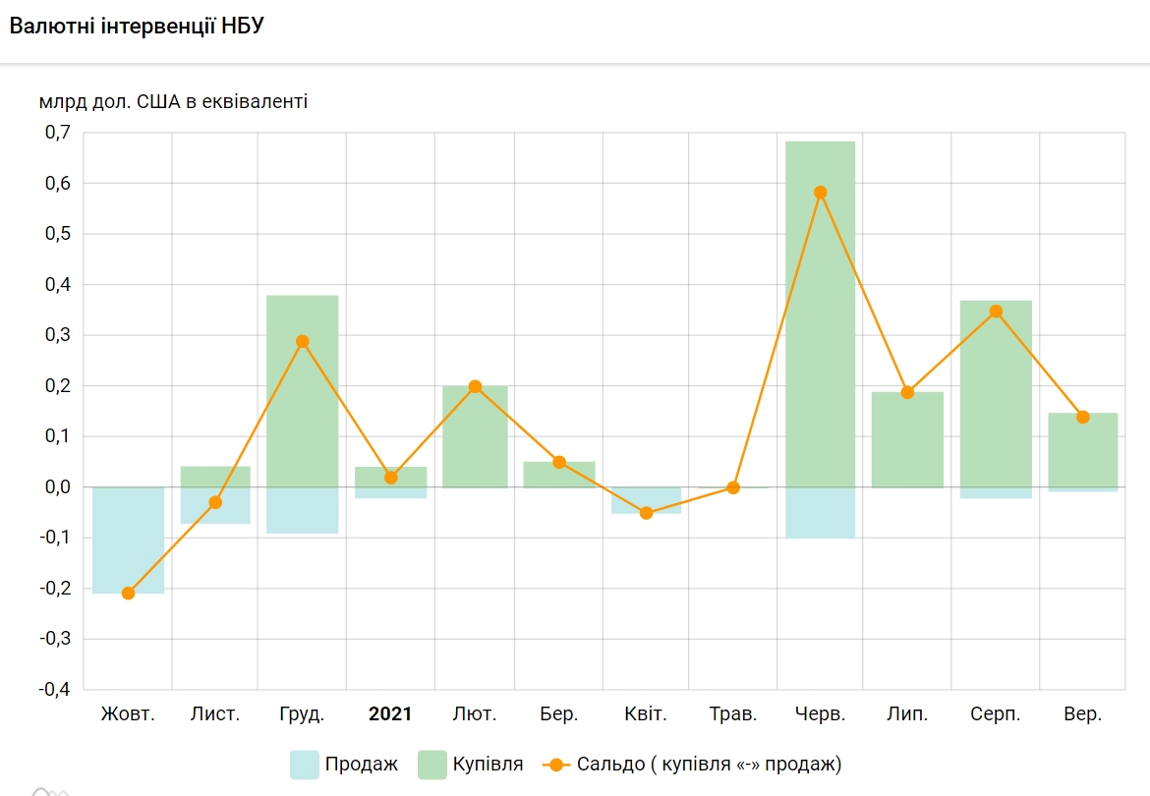This screenshot has height=796, width=1150.
Task: Click the light blue Продаж legend swatch
Action: pos(305,764)
